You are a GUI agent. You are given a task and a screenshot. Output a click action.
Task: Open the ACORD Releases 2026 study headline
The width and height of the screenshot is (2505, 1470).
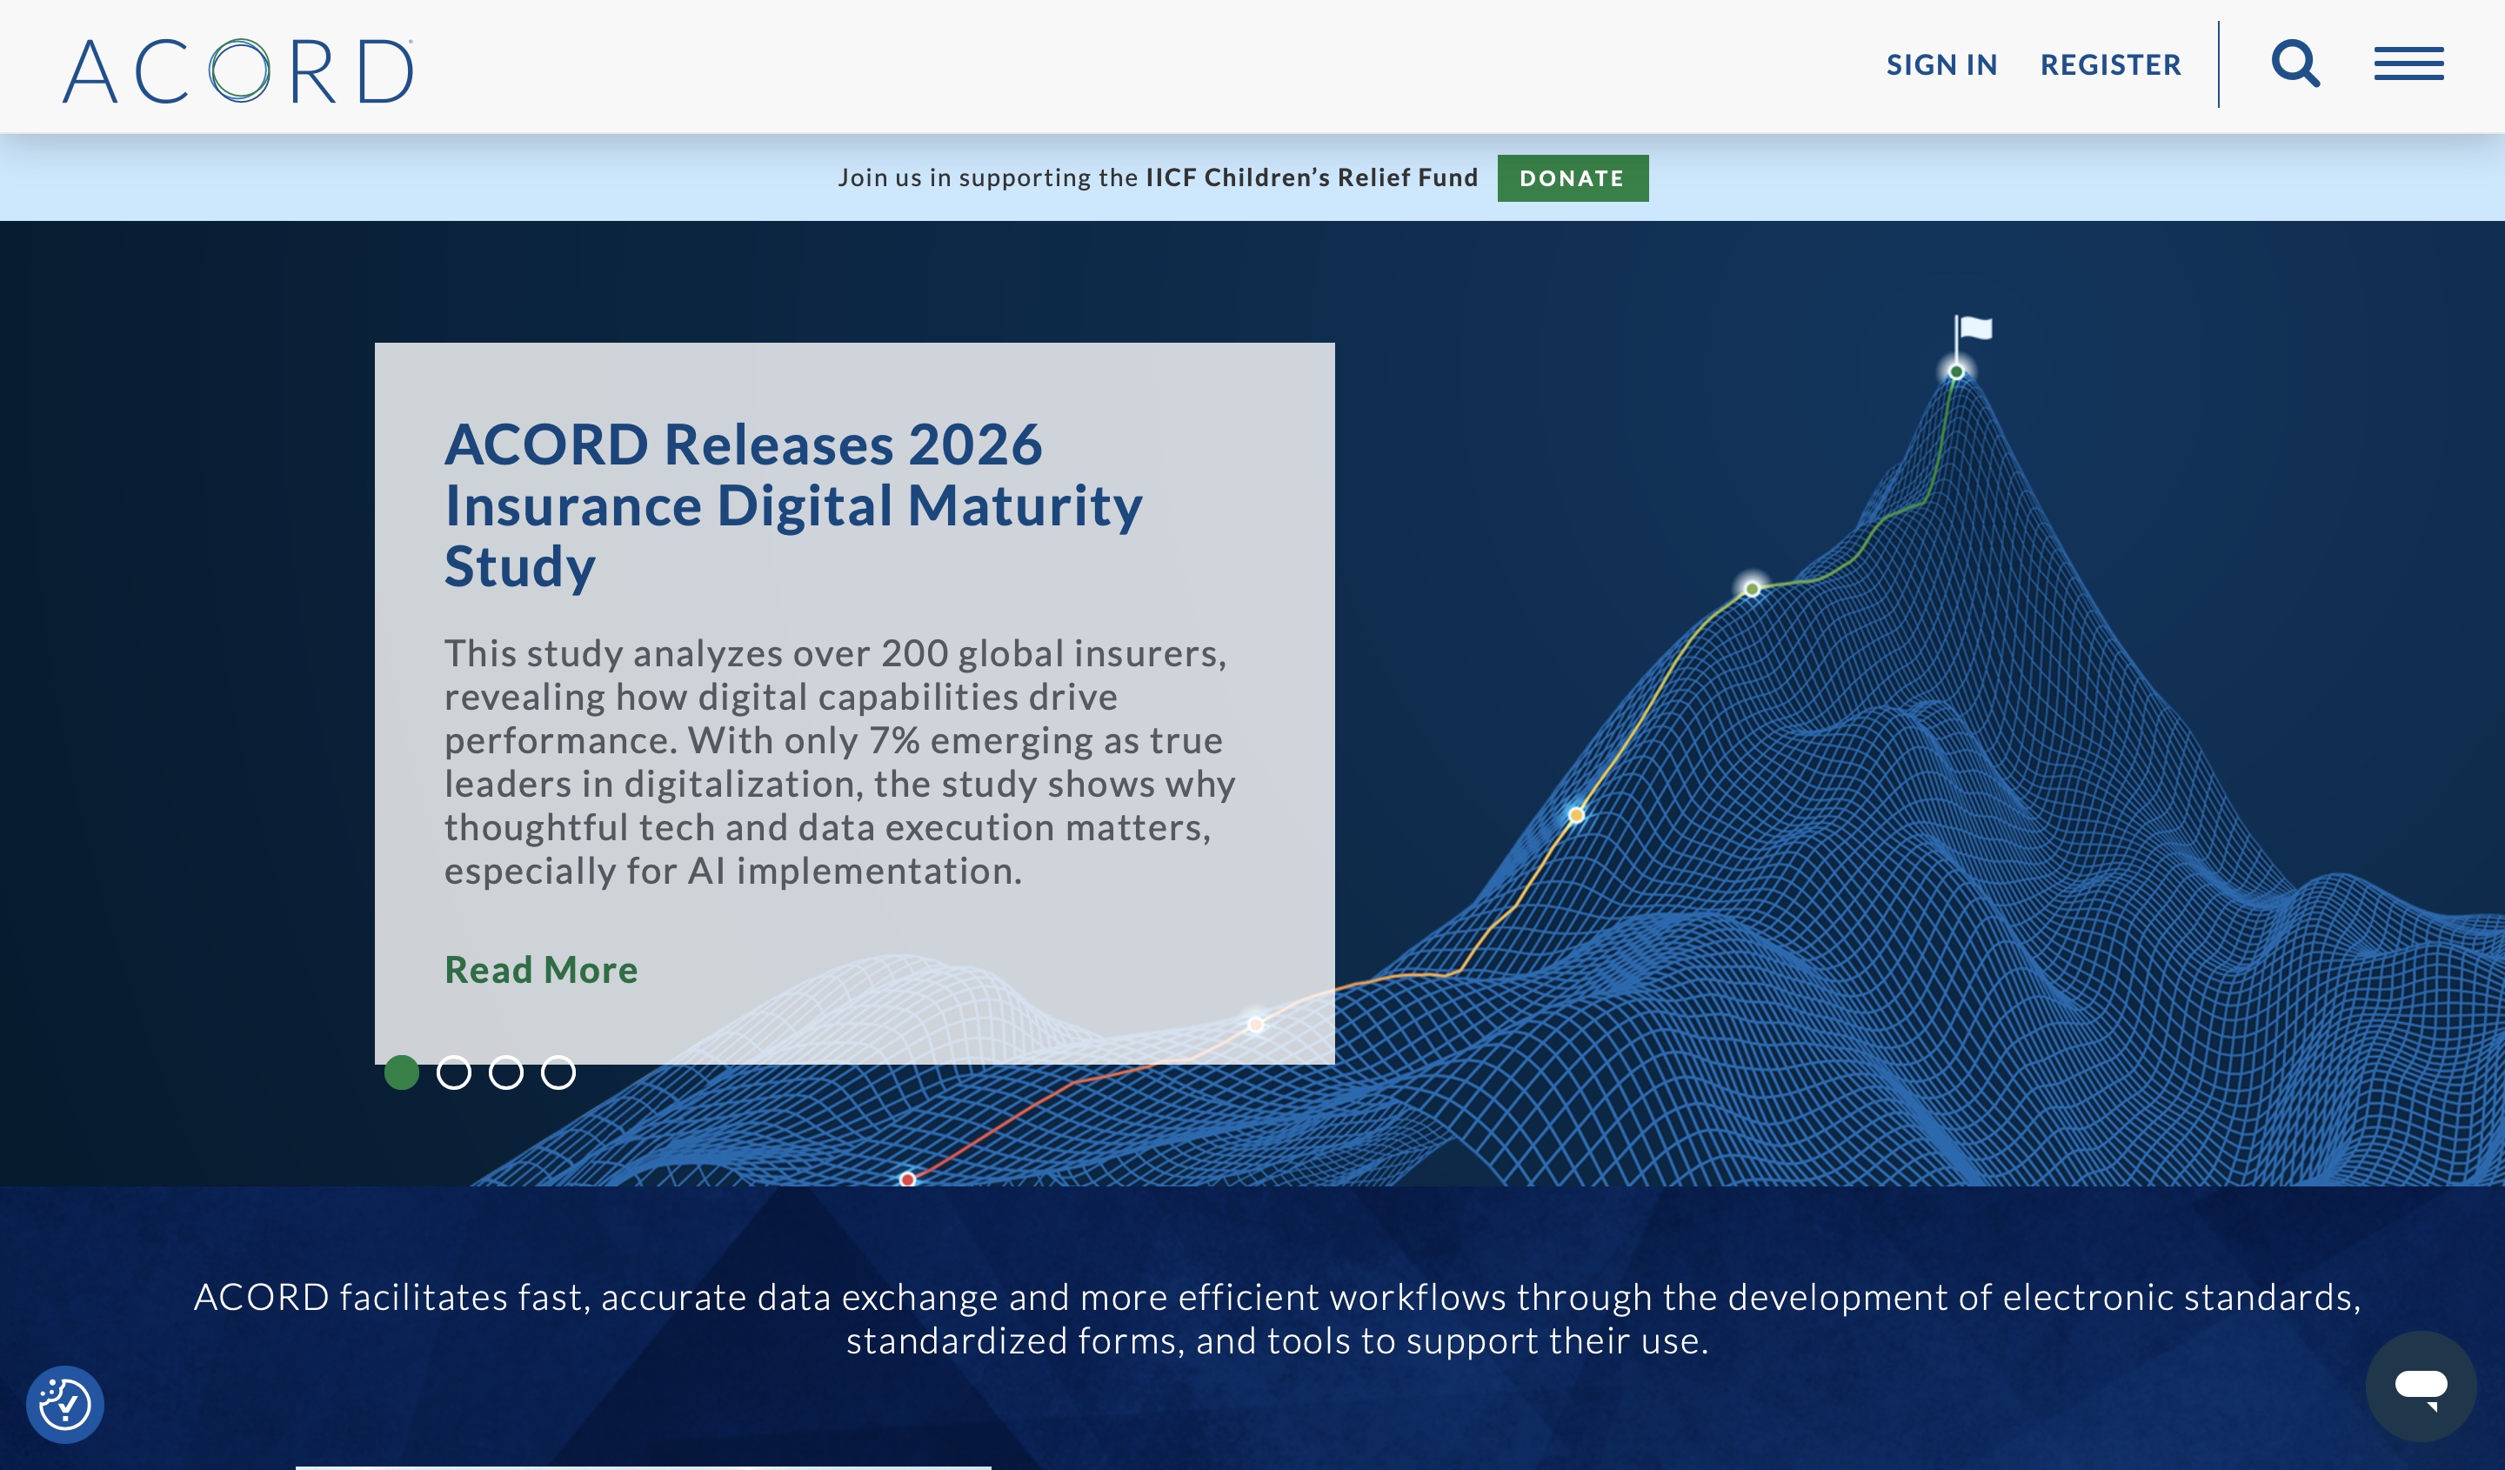(793, 504)
